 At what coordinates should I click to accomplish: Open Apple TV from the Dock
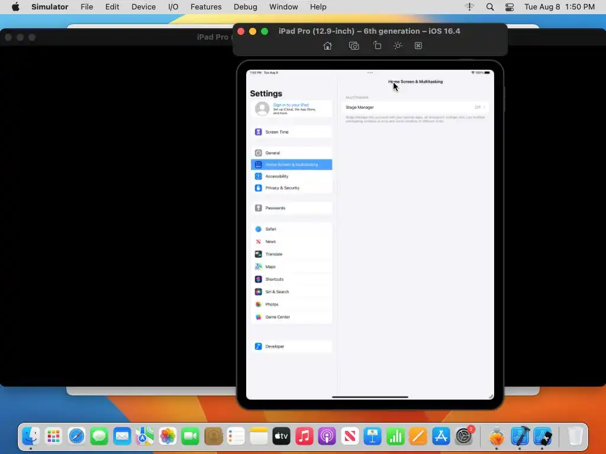(281, 436)
